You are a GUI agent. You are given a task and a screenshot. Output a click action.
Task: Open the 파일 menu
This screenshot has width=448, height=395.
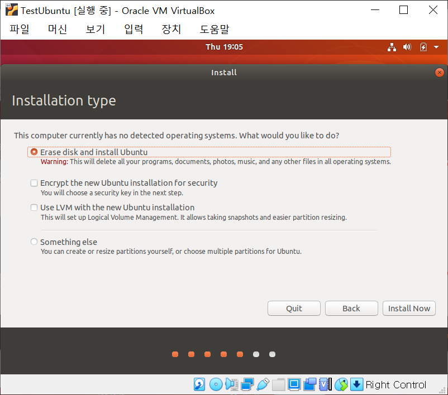[20, 29]
